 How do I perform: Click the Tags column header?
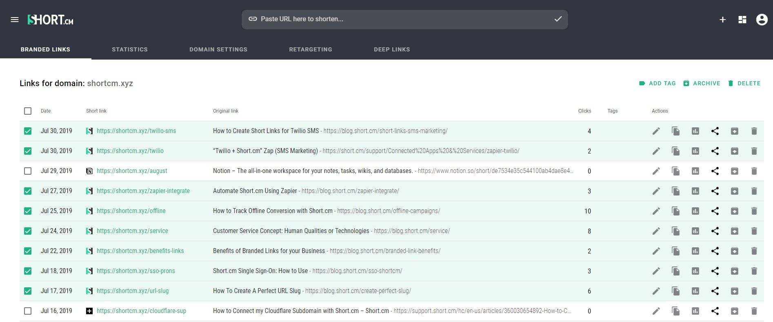[x=612, y=111]
